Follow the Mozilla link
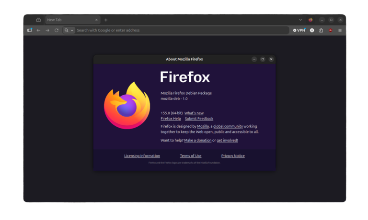The height and width of the screenshot is (220, 368). (x=203, y=126)
